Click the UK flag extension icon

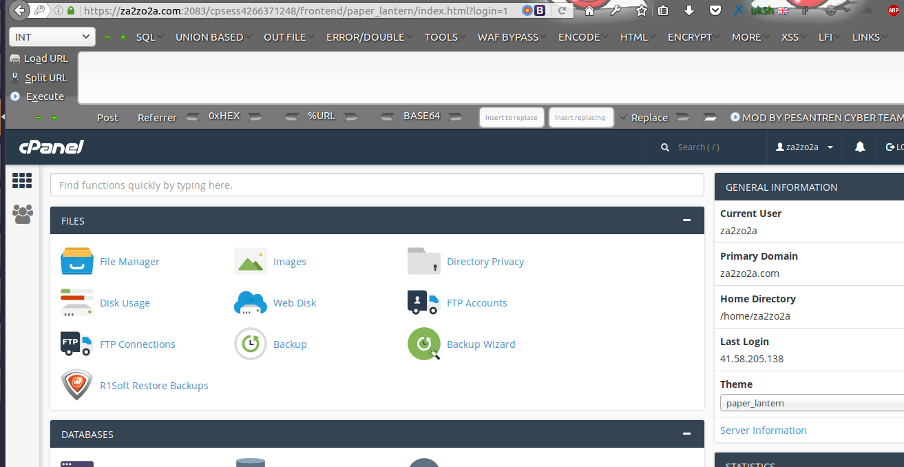(783, 10)
